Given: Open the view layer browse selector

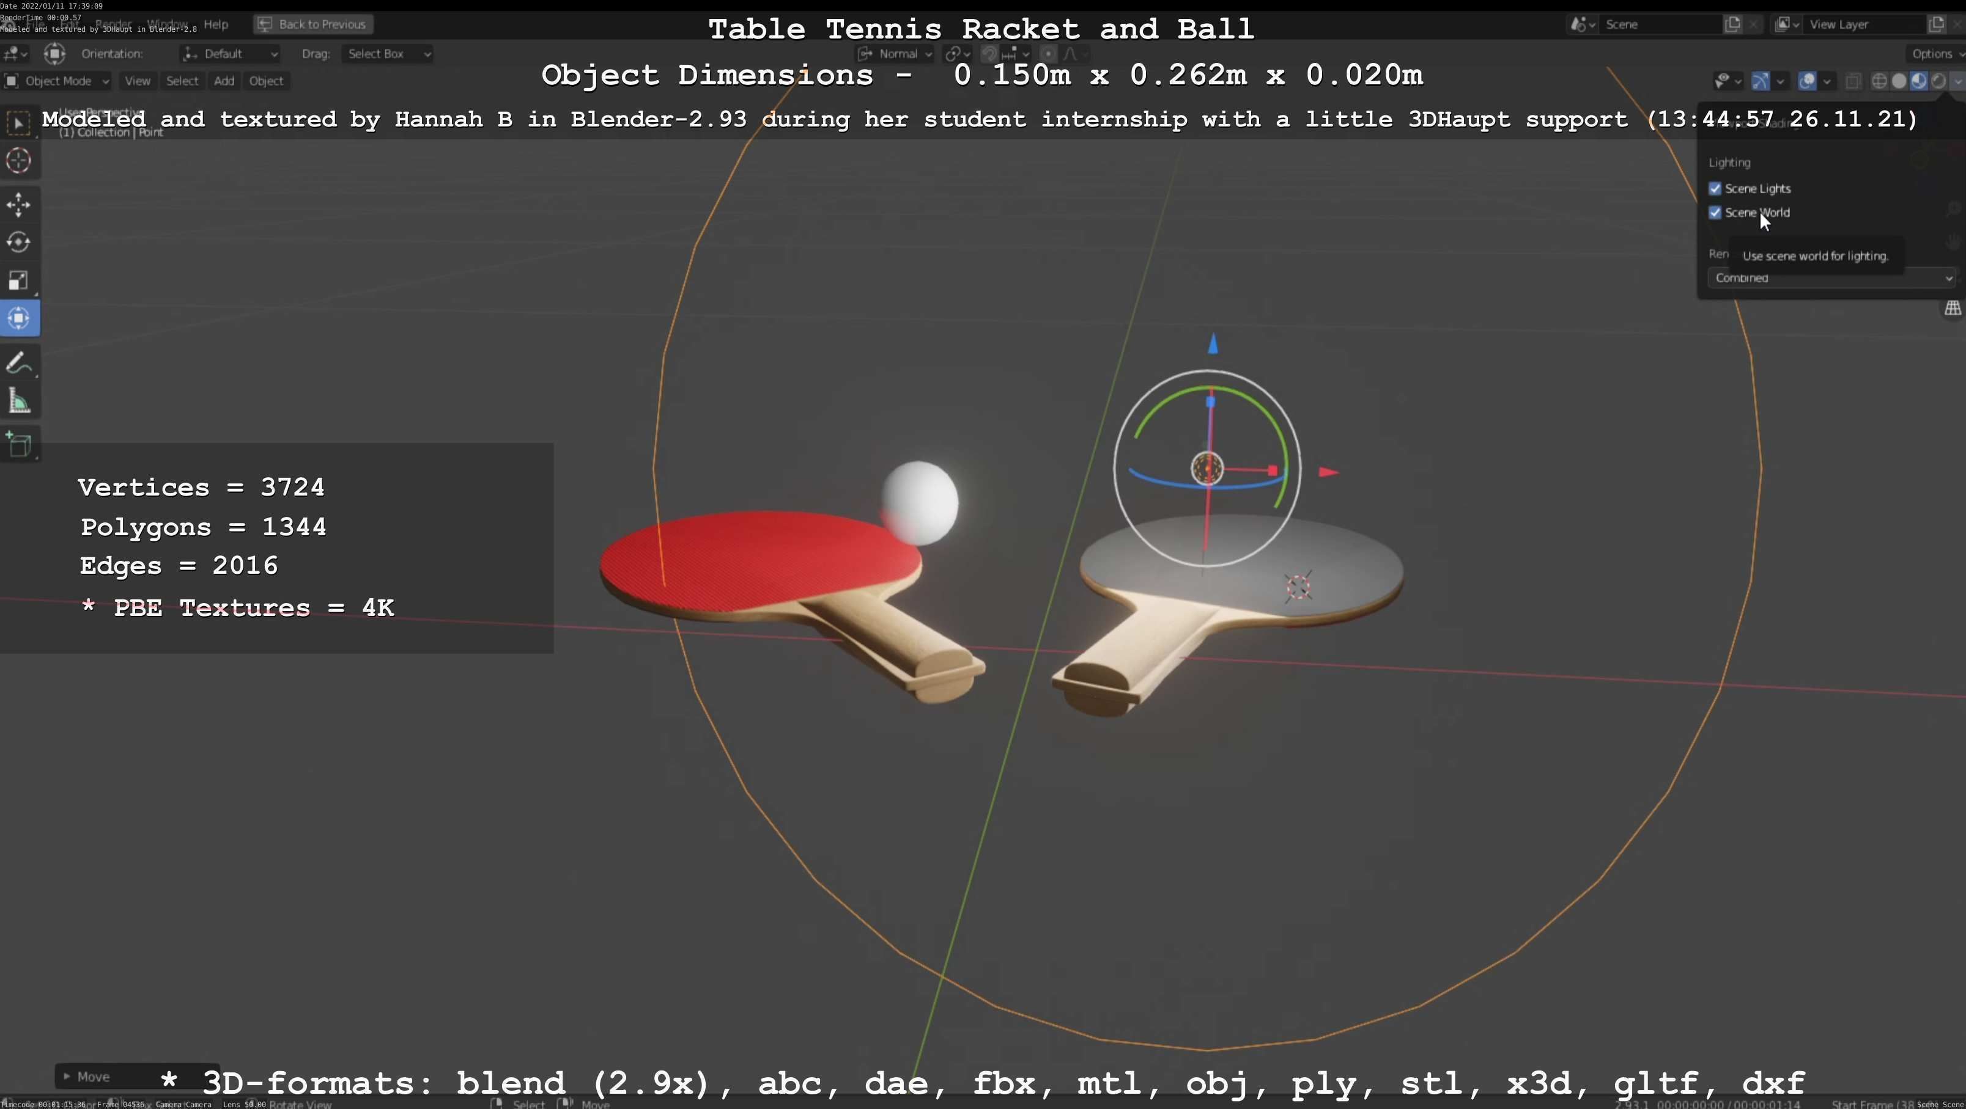Looking at the screenshot, I should pos(1787,24).
